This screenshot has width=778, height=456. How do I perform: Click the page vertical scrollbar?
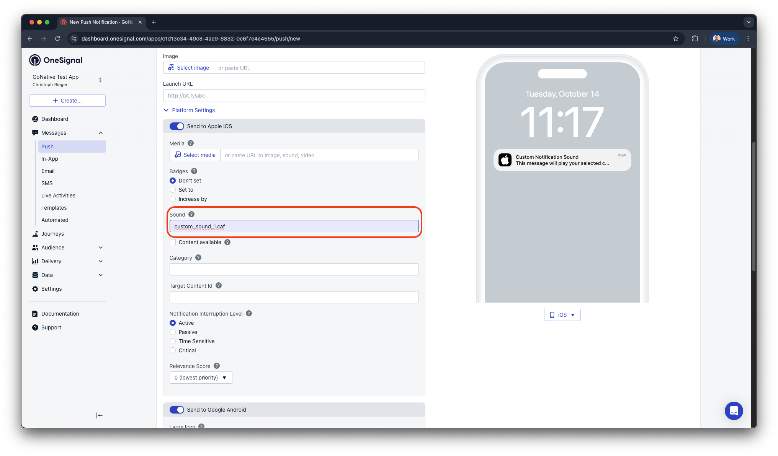(753, 207)
